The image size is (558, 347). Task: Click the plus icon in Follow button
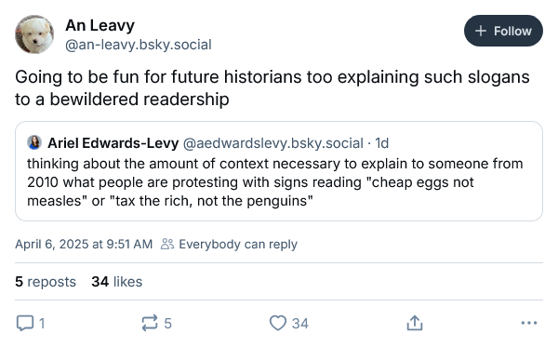[x=481, y=31]
